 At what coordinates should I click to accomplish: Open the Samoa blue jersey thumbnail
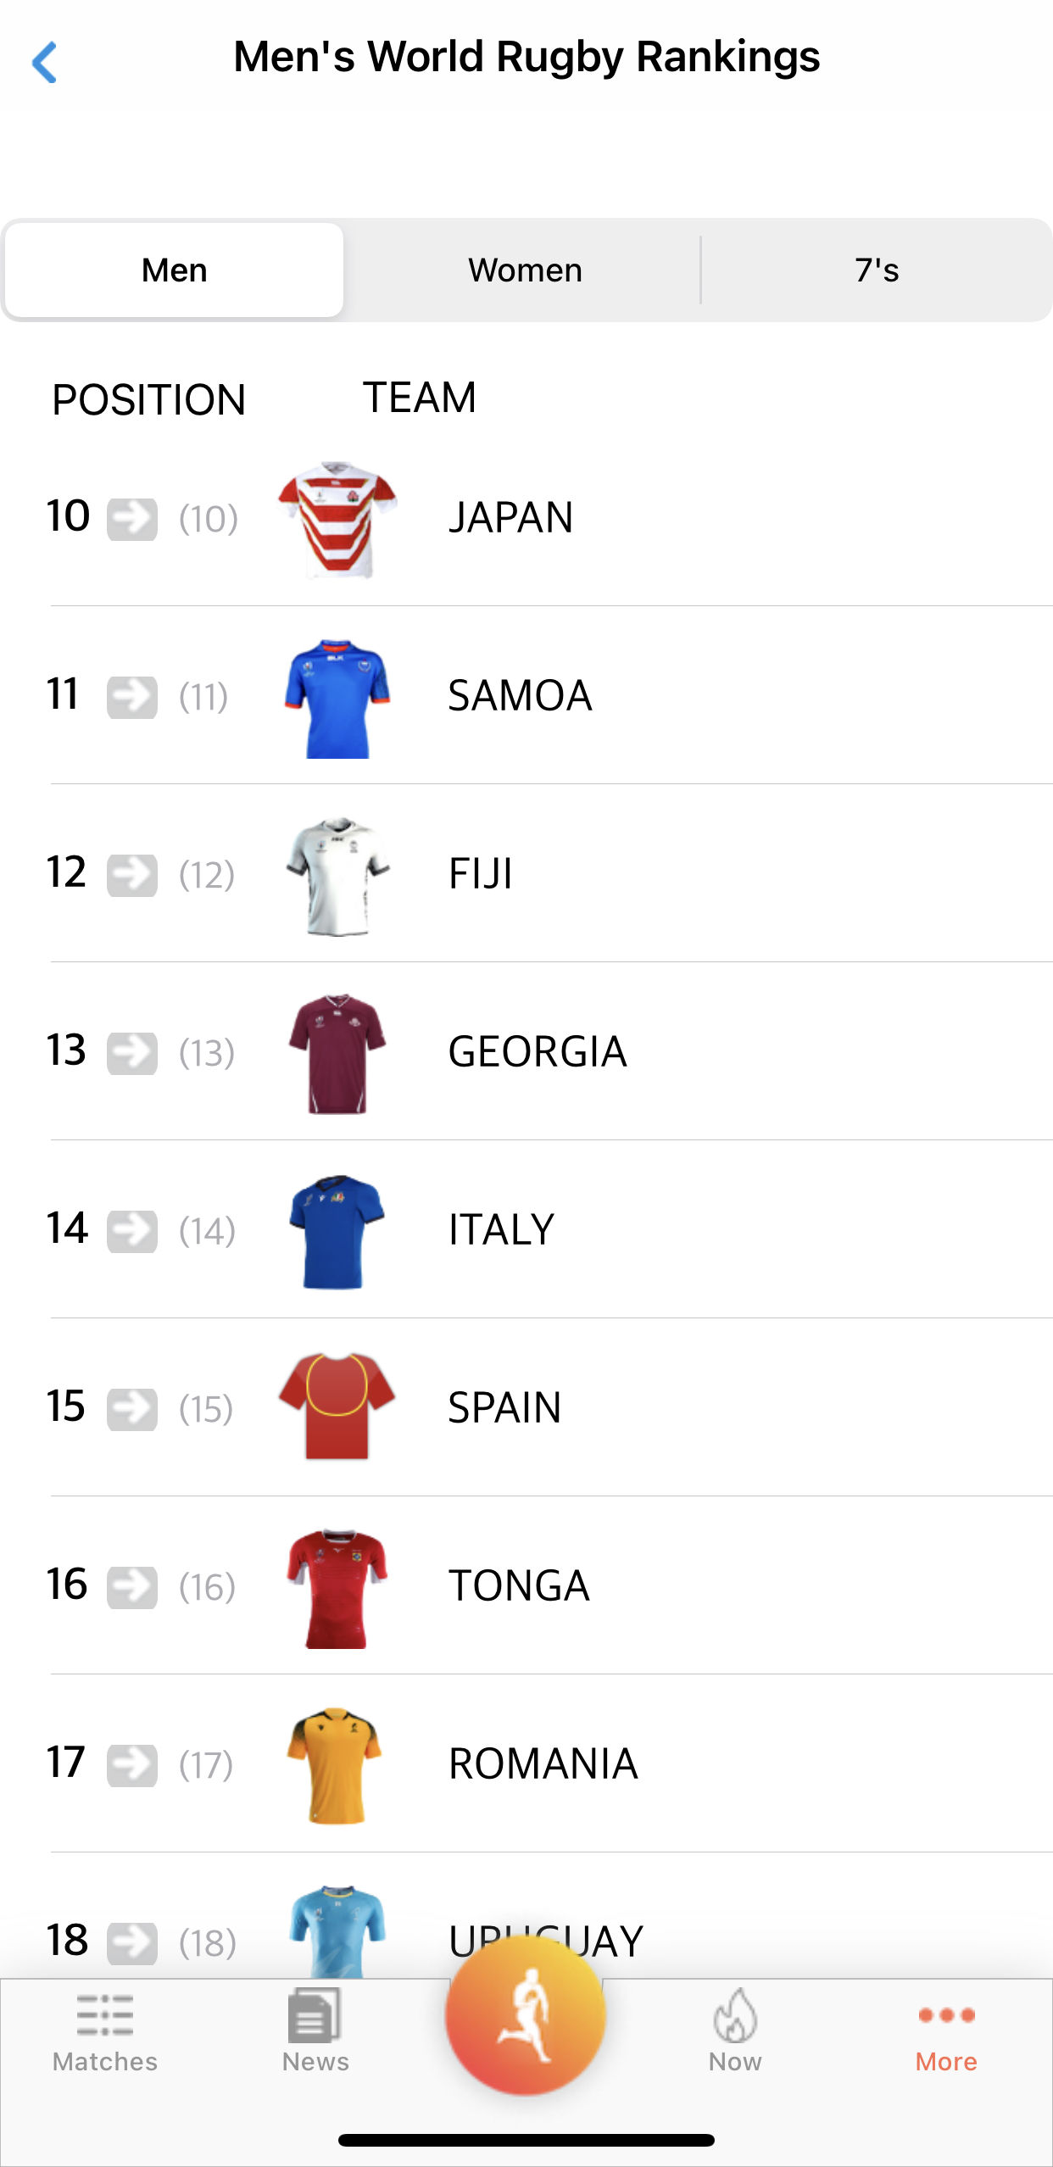[337, 698]
